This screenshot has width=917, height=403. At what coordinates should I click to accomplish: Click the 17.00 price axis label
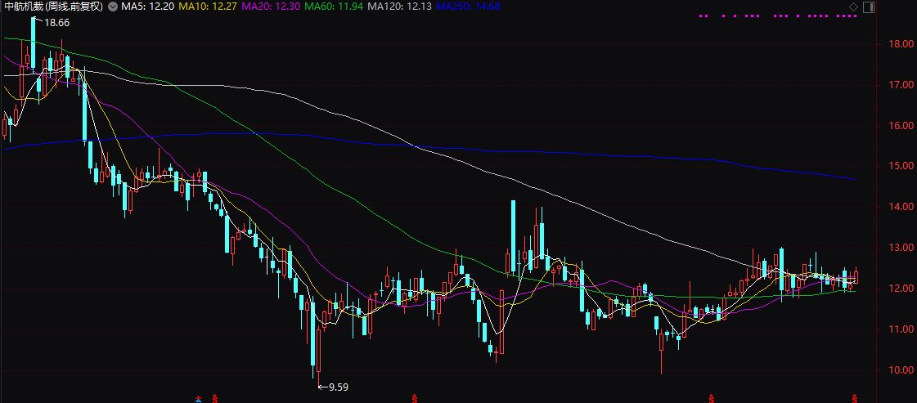(900, 85)
